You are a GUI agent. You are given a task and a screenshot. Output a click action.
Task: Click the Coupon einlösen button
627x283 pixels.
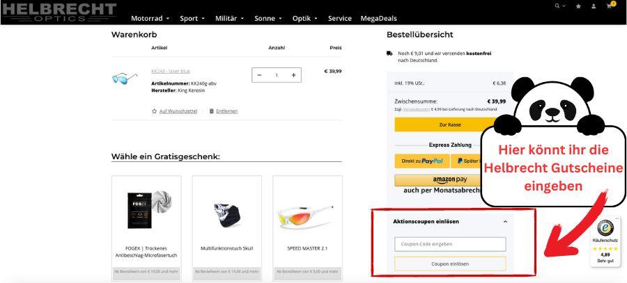pos(450,264)
